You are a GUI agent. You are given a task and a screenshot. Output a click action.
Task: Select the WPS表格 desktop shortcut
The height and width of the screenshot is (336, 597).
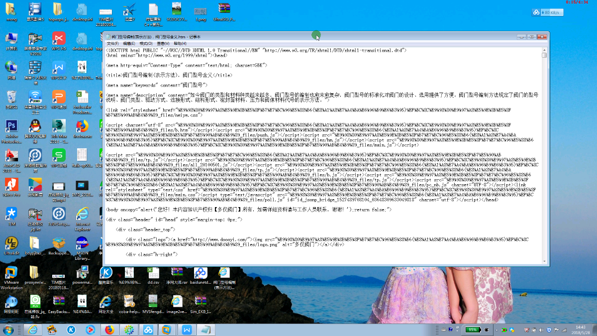(x=59, y=157)
